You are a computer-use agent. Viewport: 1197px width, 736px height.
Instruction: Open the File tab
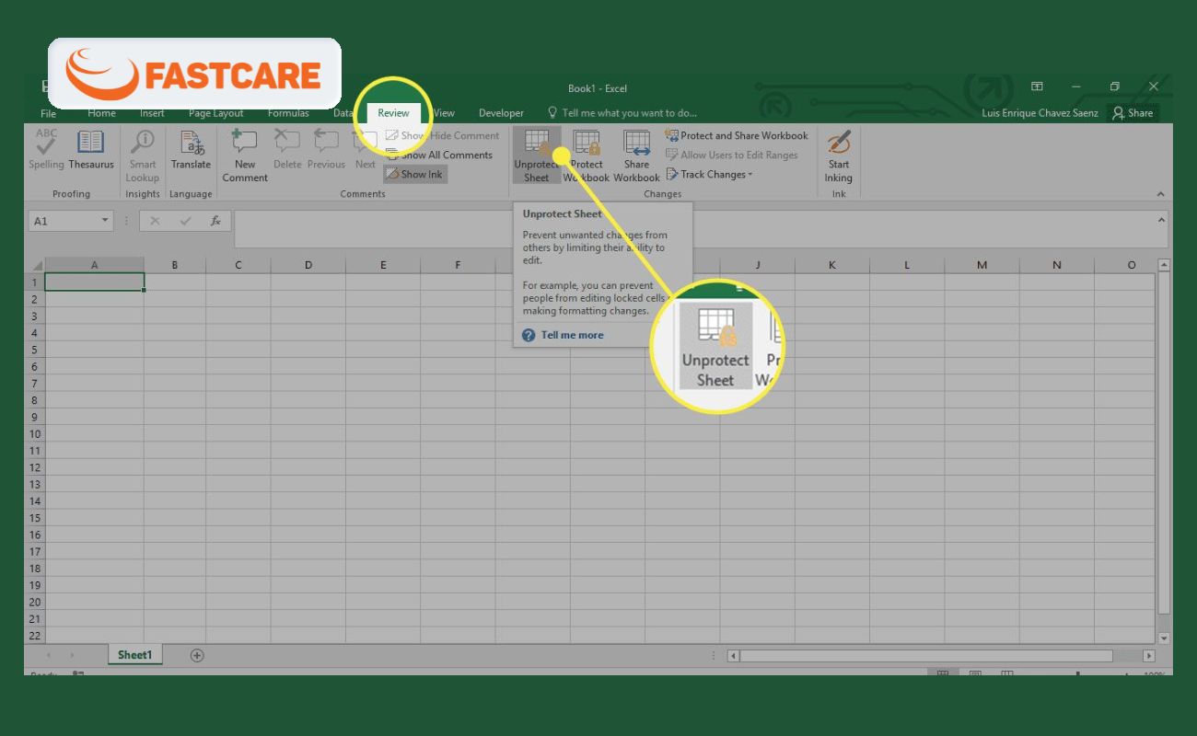point(48,113)
